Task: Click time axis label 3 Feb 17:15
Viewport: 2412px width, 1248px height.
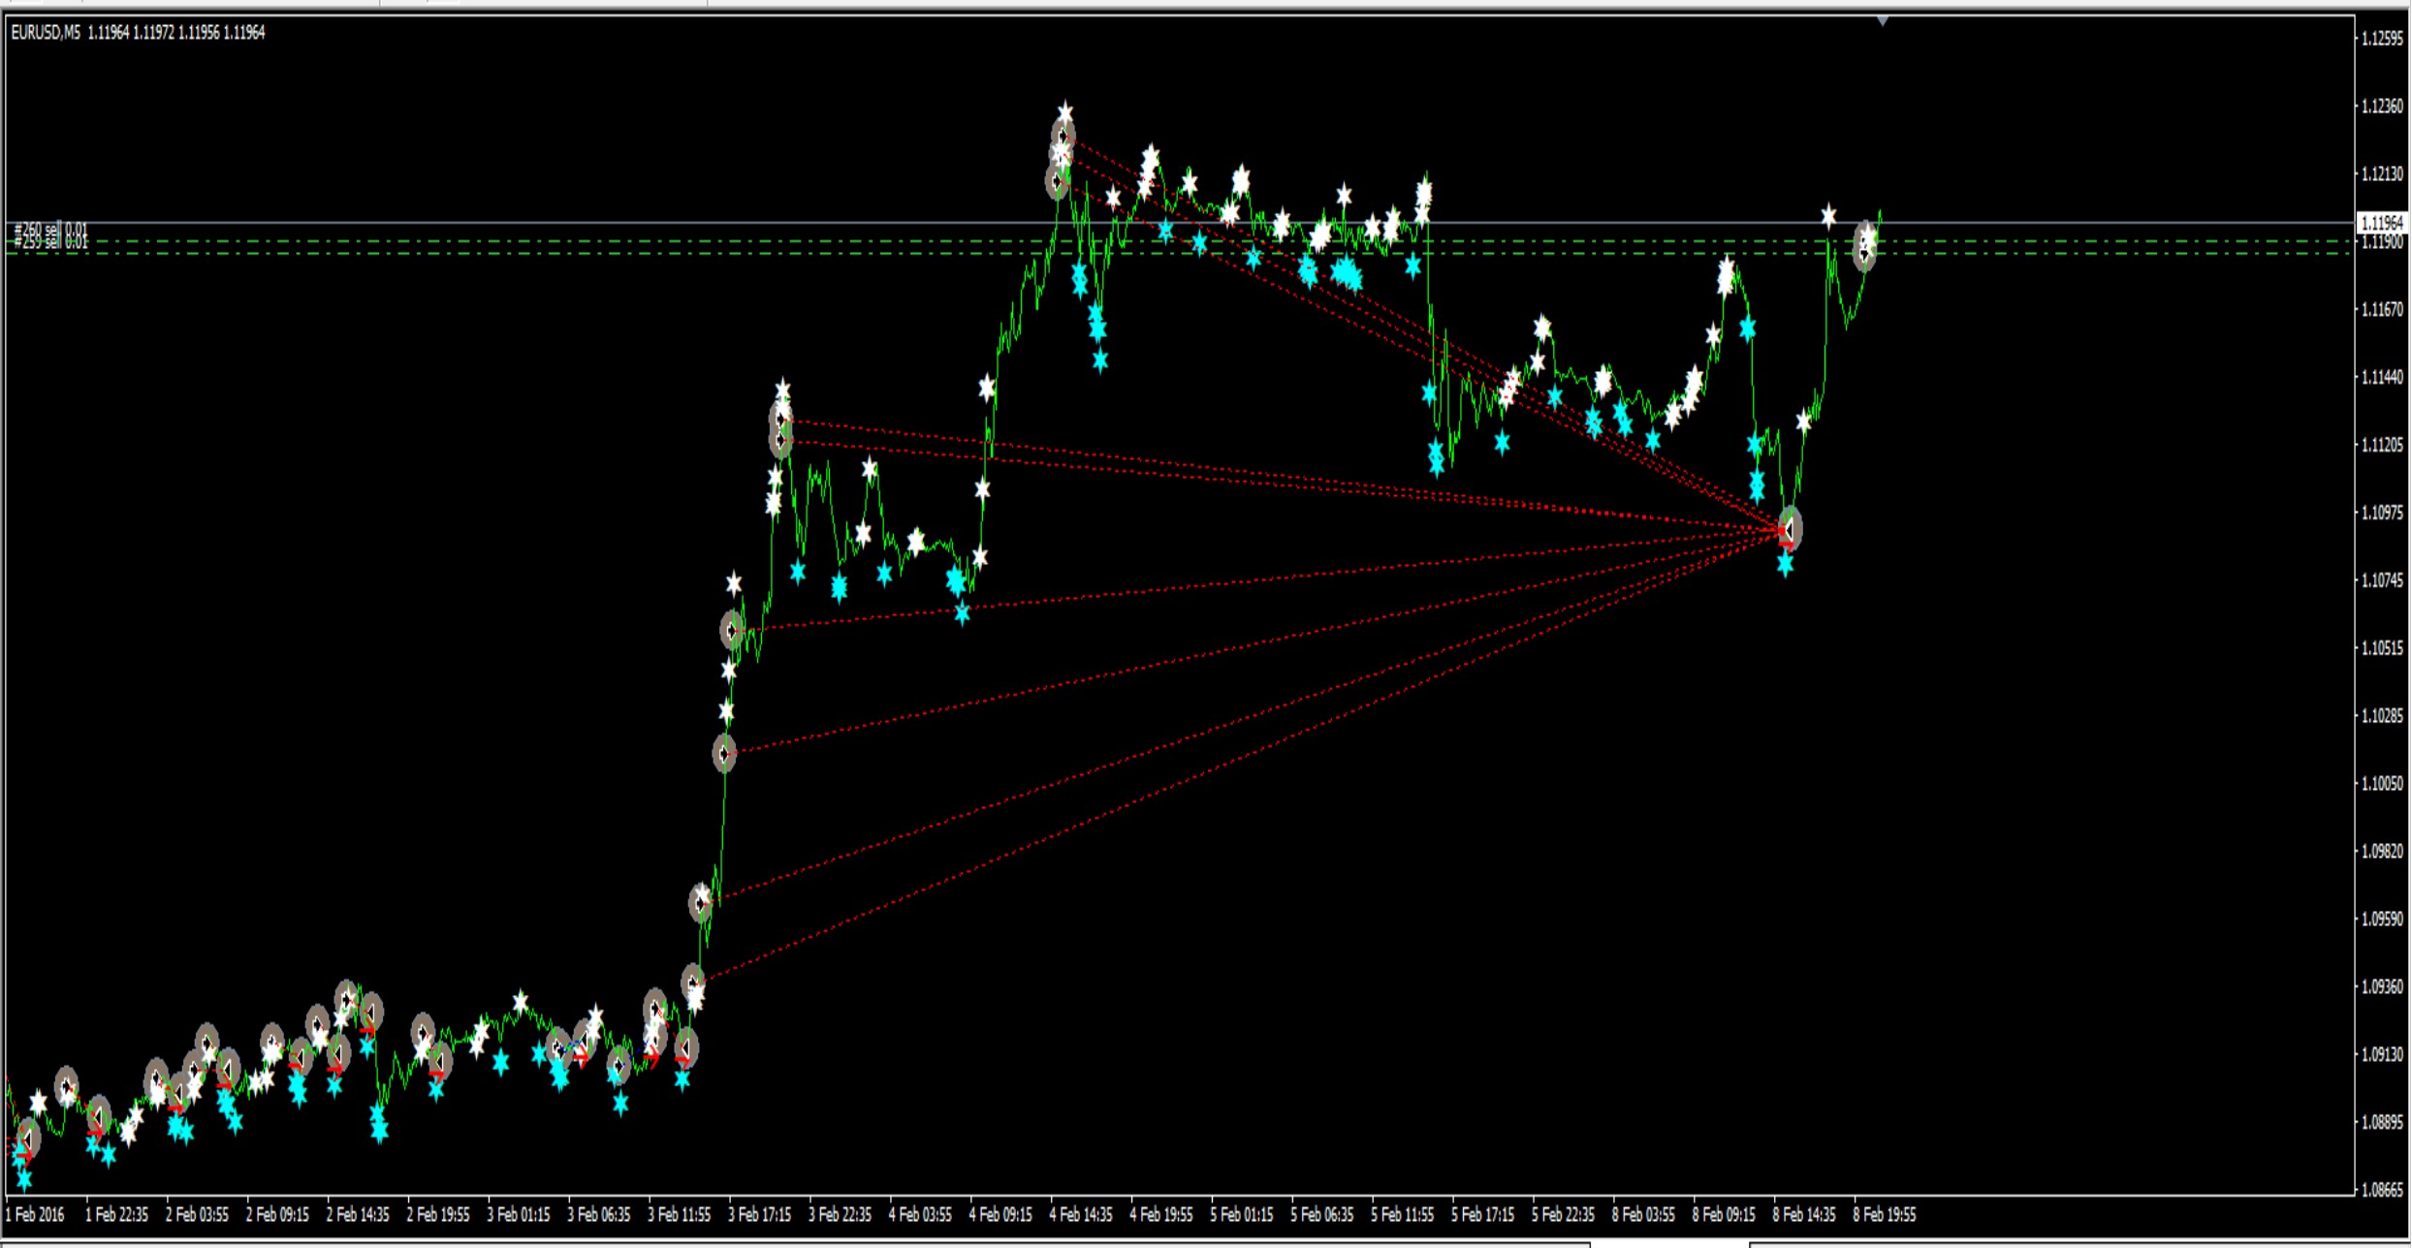Action: [x=760, y=1215]
